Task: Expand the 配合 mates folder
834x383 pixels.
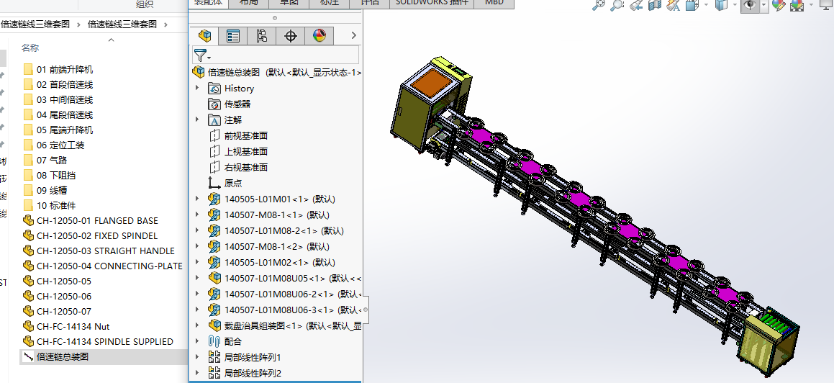Action: tap(197, 341)
